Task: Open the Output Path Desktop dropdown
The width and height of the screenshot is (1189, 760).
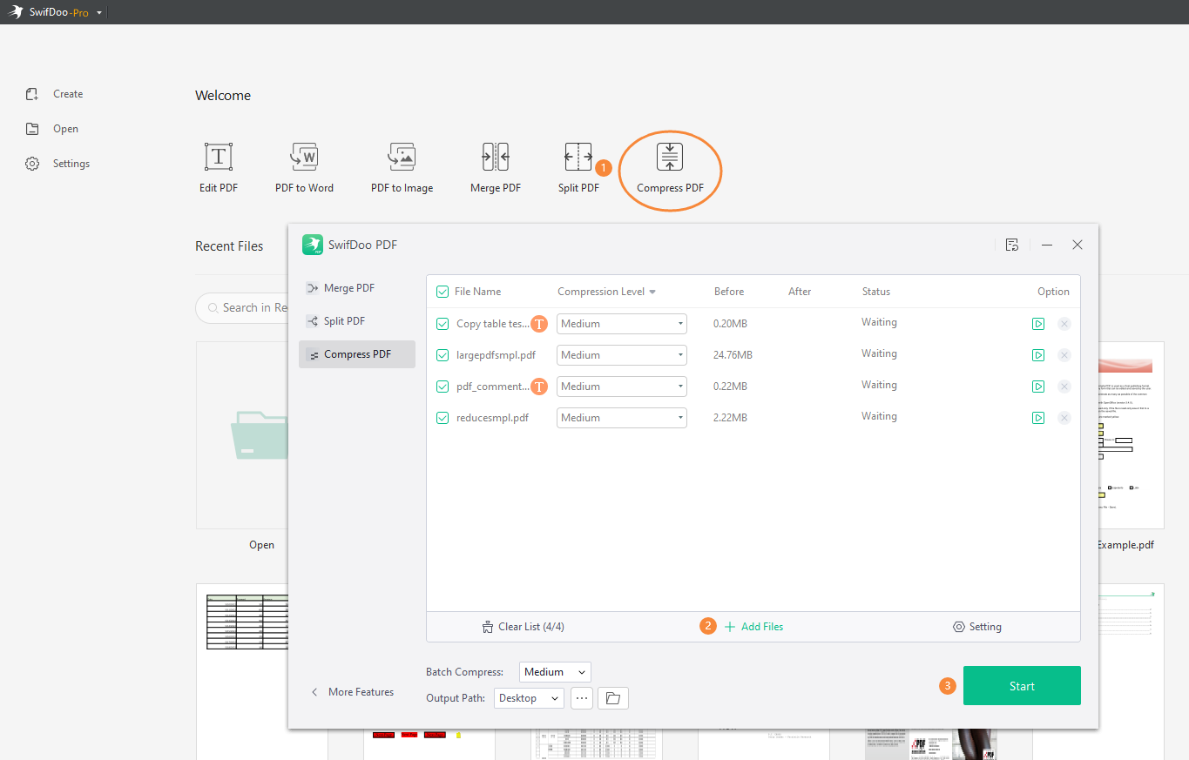Action: tap(529, 698)
